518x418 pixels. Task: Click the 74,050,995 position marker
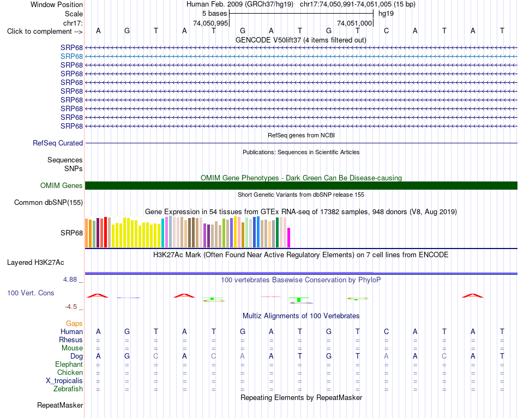click(x=210, y=23)
